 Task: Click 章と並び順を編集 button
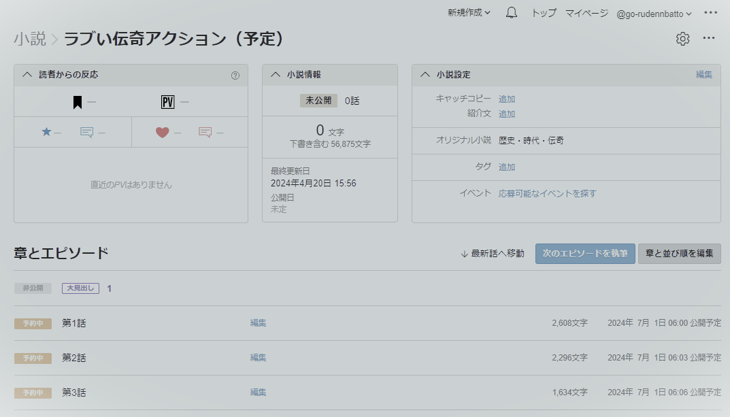point(679,253)
